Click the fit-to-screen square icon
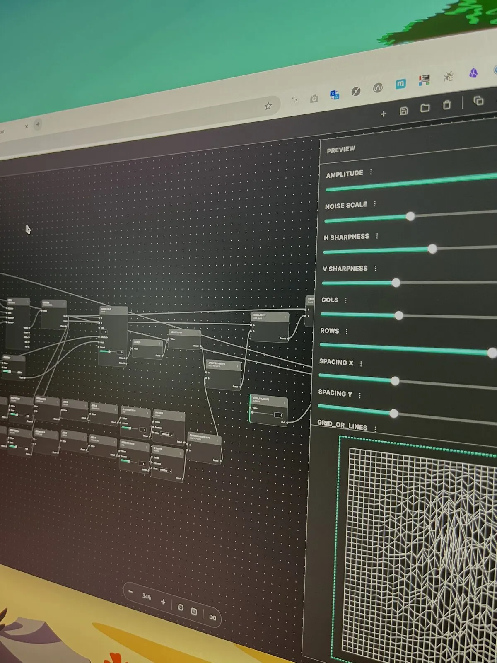The width and height of the screenshot is (497, 663). (194, 611)
